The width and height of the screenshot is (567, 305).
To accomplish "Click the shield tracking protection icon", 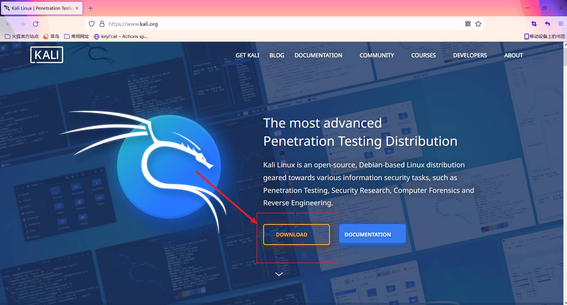I will (92, 24).
